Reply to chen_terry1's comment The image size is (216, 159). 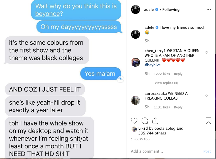178,74
